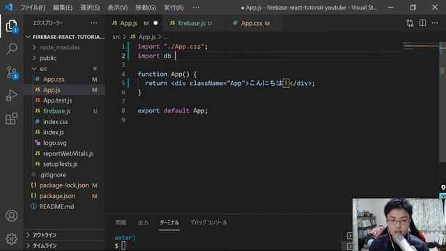Open the 表示(V) menu
Image resolution: width=446 pixels, height=251 pixels.
118,8
